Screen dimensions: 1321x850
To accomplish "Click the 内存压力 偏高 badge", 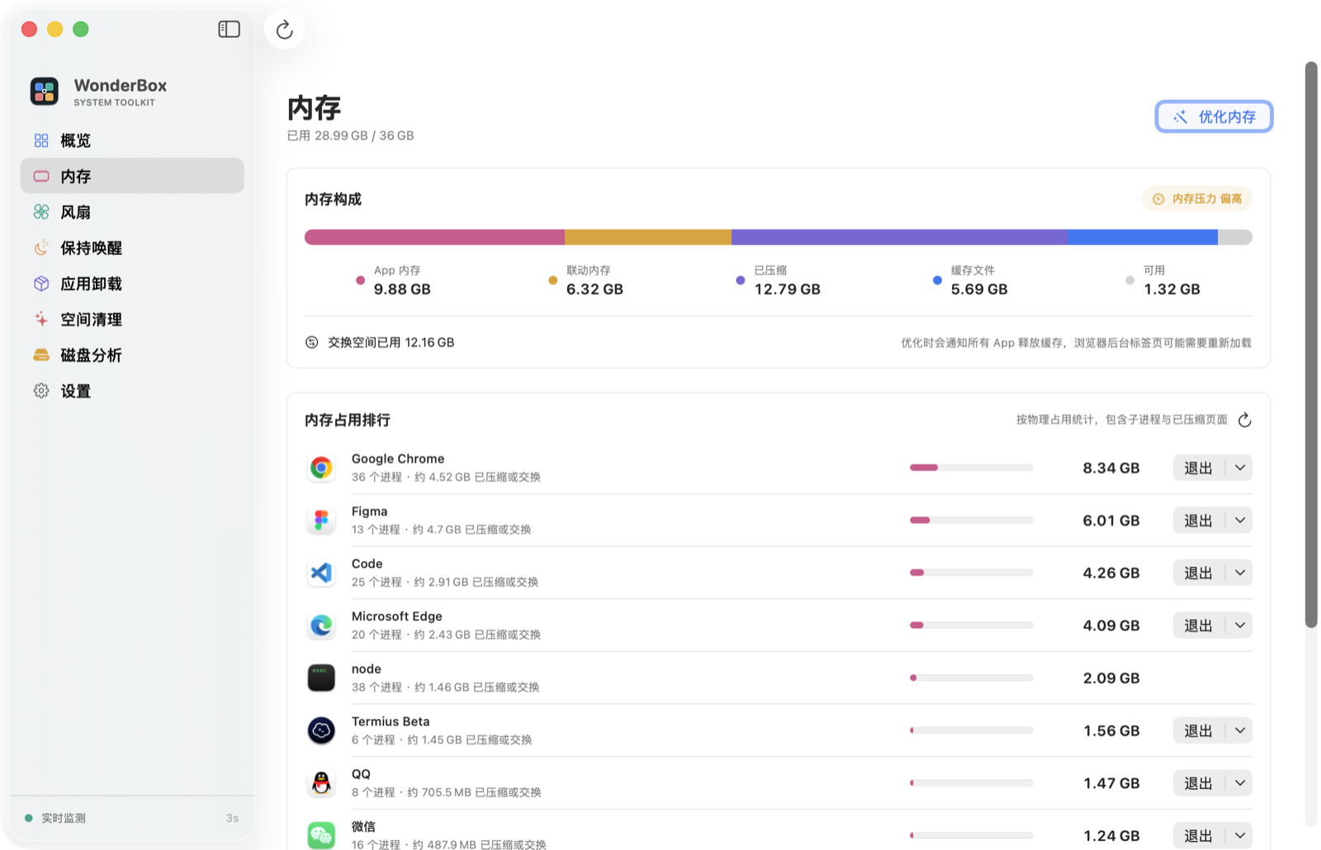I will (x=1197, y=199).
